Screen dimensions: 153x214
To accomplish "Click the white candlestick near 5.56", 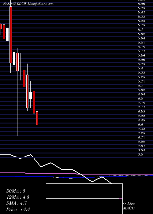I will pyautogui.click(x=14, y=58).
